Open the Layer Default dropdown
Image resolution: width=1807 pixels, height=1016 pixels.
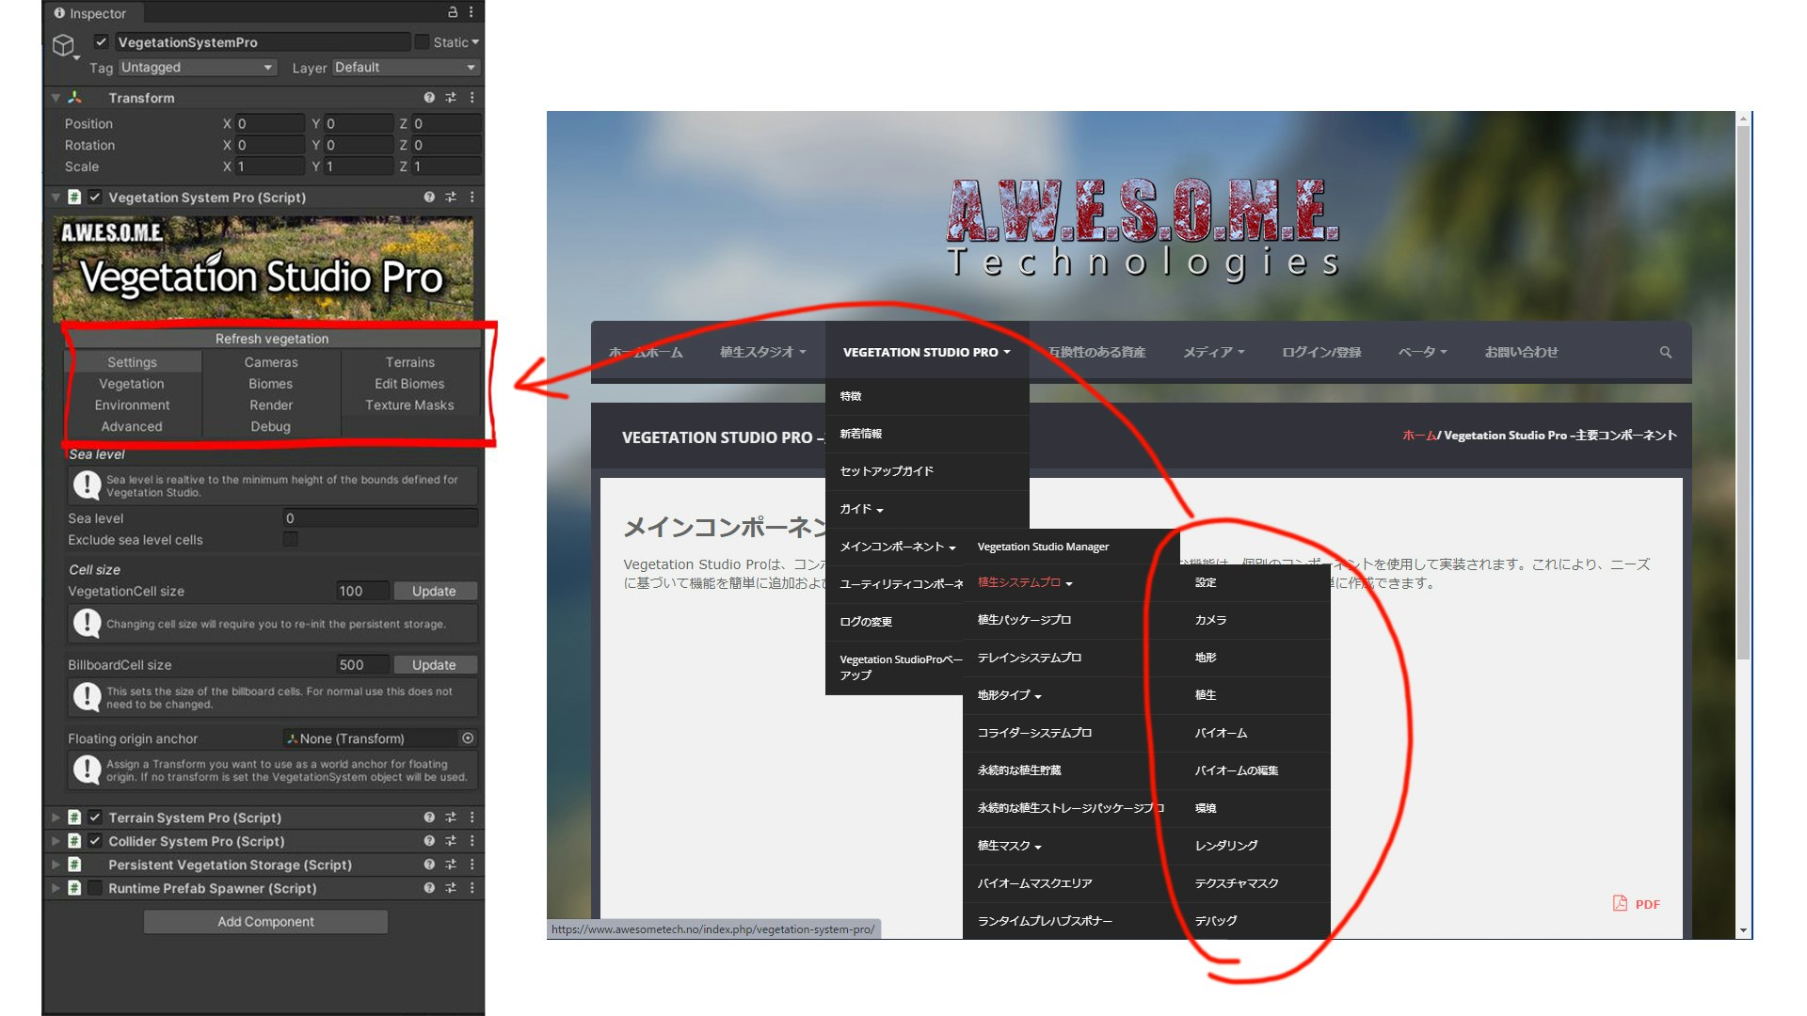click(405, 68)
